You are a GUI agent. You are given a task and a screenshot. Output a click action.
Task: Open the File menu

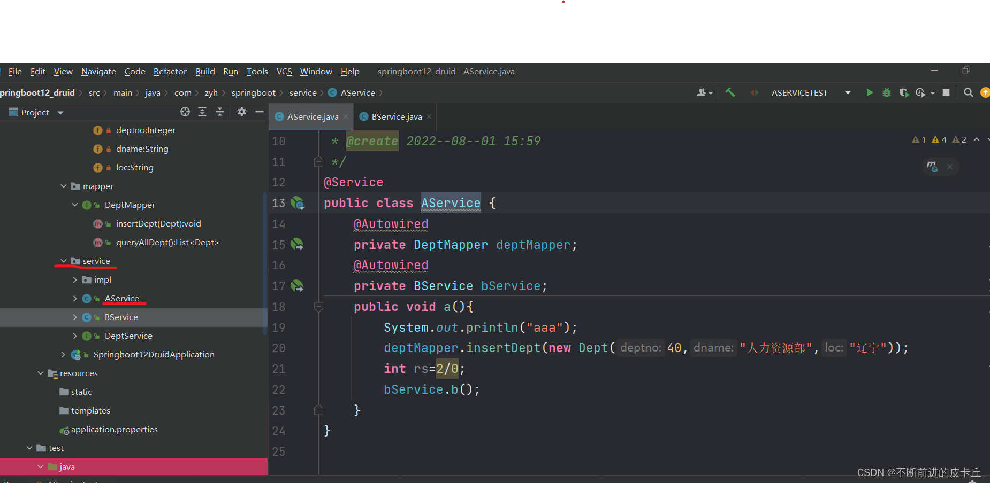15,71
